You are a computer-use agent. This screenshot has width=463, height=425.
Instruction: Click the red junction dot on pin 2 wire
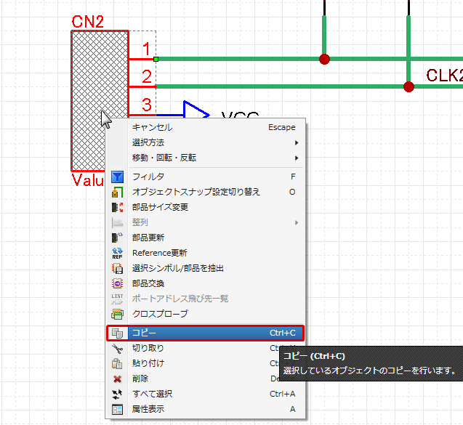408,86
